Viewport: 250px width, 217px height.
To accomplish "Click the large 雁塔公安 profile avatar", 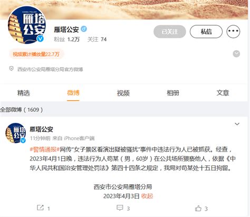I will tap(27, 25).
